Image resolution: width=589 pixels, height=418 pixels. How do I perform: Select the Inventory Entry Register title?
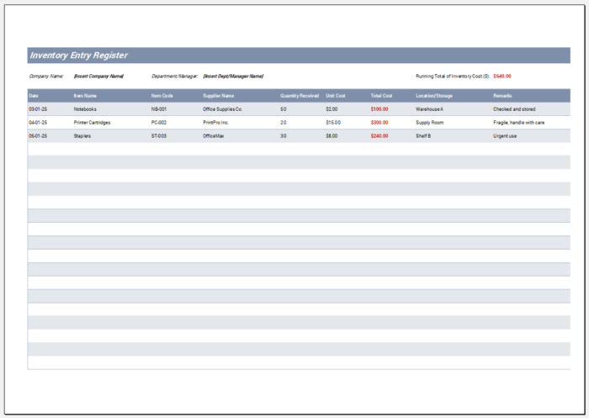(x=79, y=56)
